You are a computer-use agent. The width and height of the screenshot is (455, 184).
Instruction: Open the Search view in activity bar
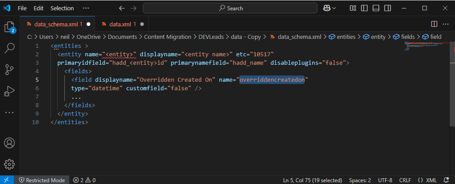pyautogui.click(x=9, y=48)
